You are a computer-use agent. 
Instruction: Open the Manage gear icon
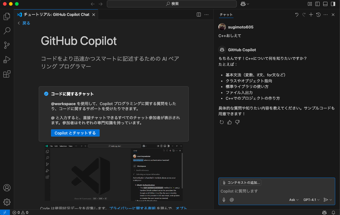pyautogui.click(x=7, y=202)
